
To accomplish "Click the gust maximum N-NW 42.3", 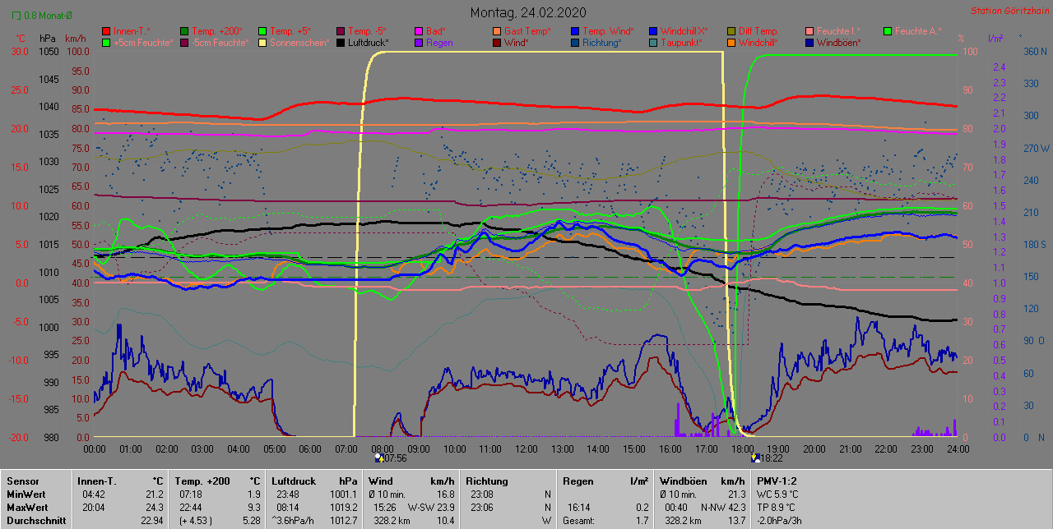I will point(722,508).
